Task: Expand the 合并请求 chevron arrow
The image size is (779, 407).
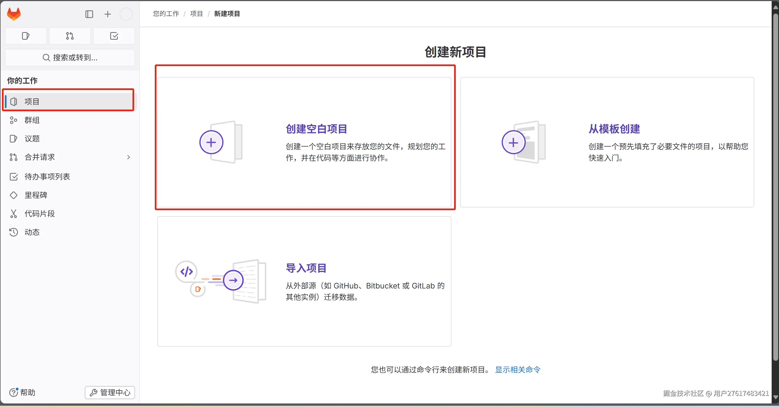Action: 128,157
